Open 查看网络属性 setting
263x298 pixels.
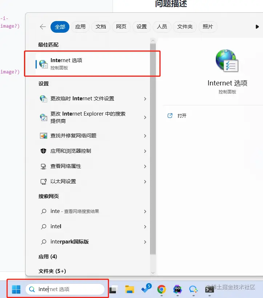point(93,166)
